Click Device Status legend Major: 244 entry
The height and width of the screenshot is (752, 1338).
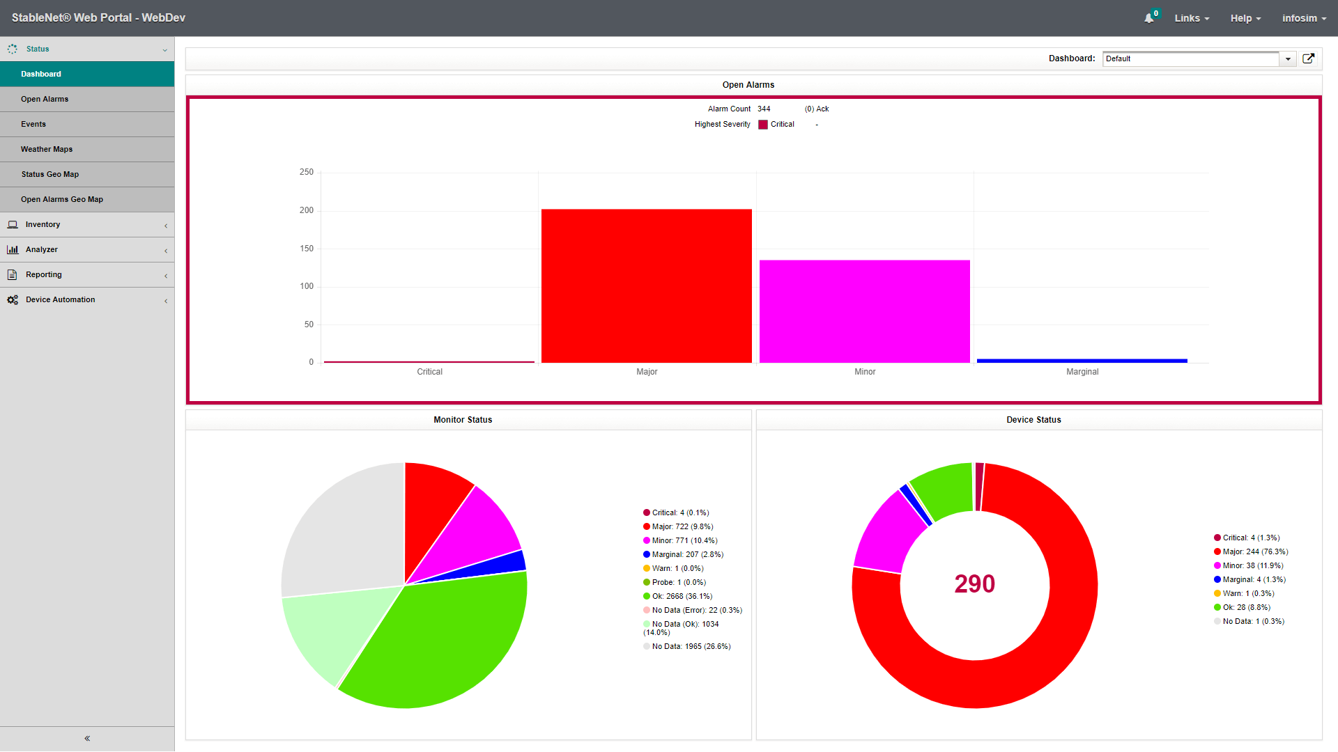pos(1251,551)
